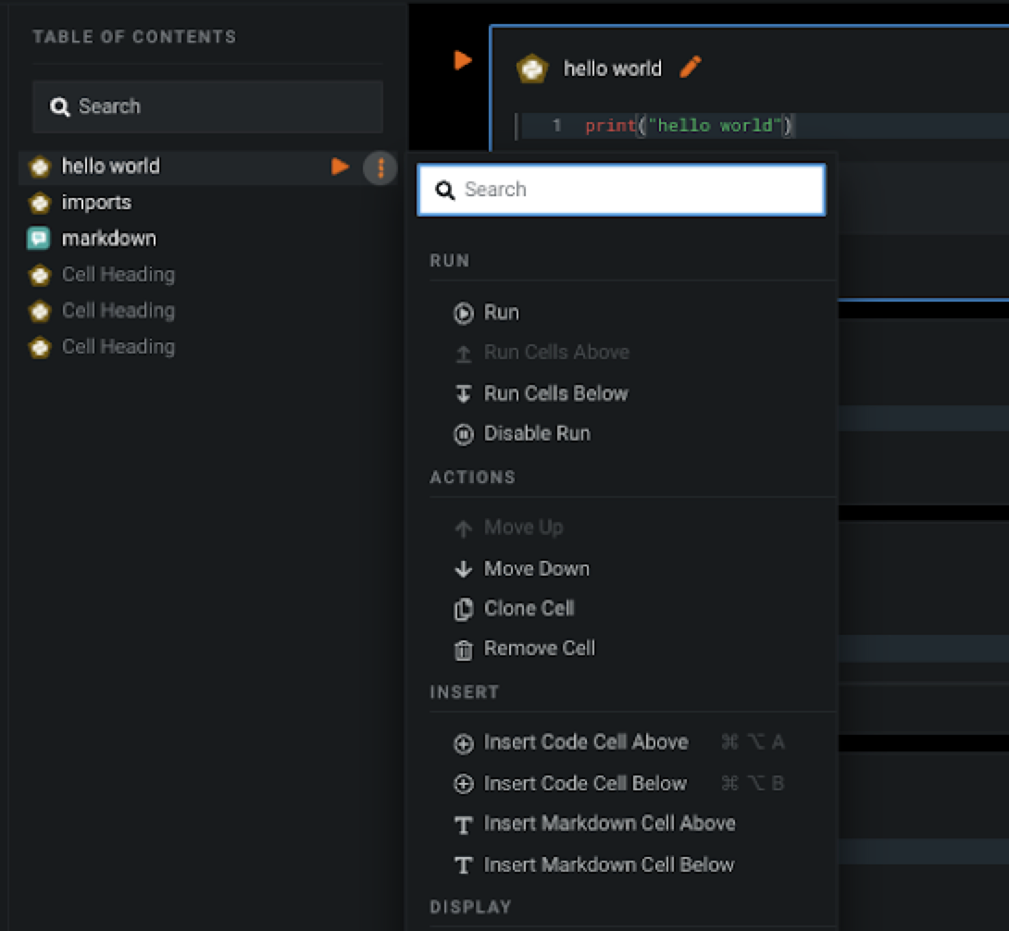
Task: Focus the context menu Search field
Action: point(621,190)
